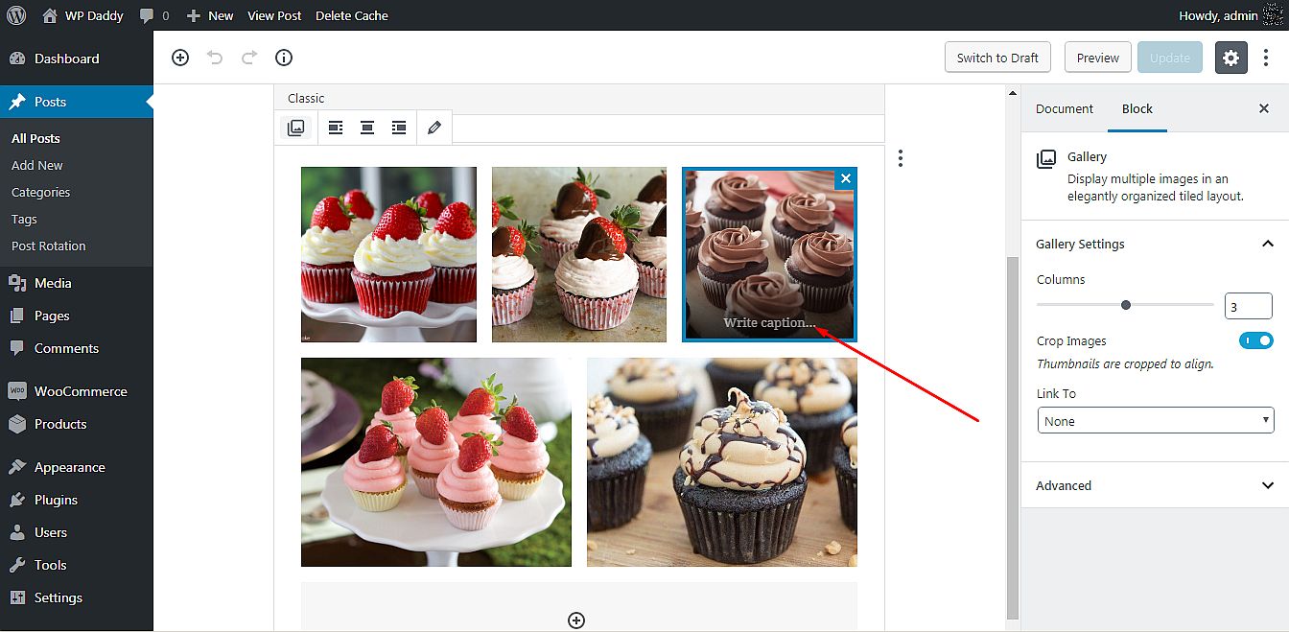Open the Comments menu in sidebar
The height and width of the screenshot is (632, 1289).
(x=77, y=348)
